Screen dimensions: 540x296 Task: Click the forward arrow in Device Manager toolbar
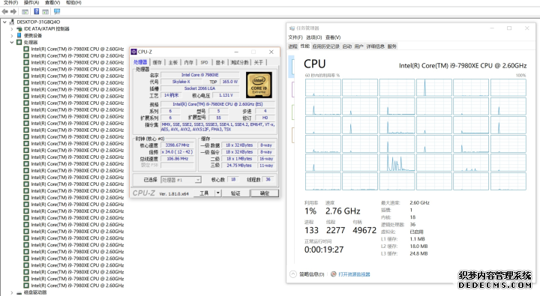[x=13, y=12]
